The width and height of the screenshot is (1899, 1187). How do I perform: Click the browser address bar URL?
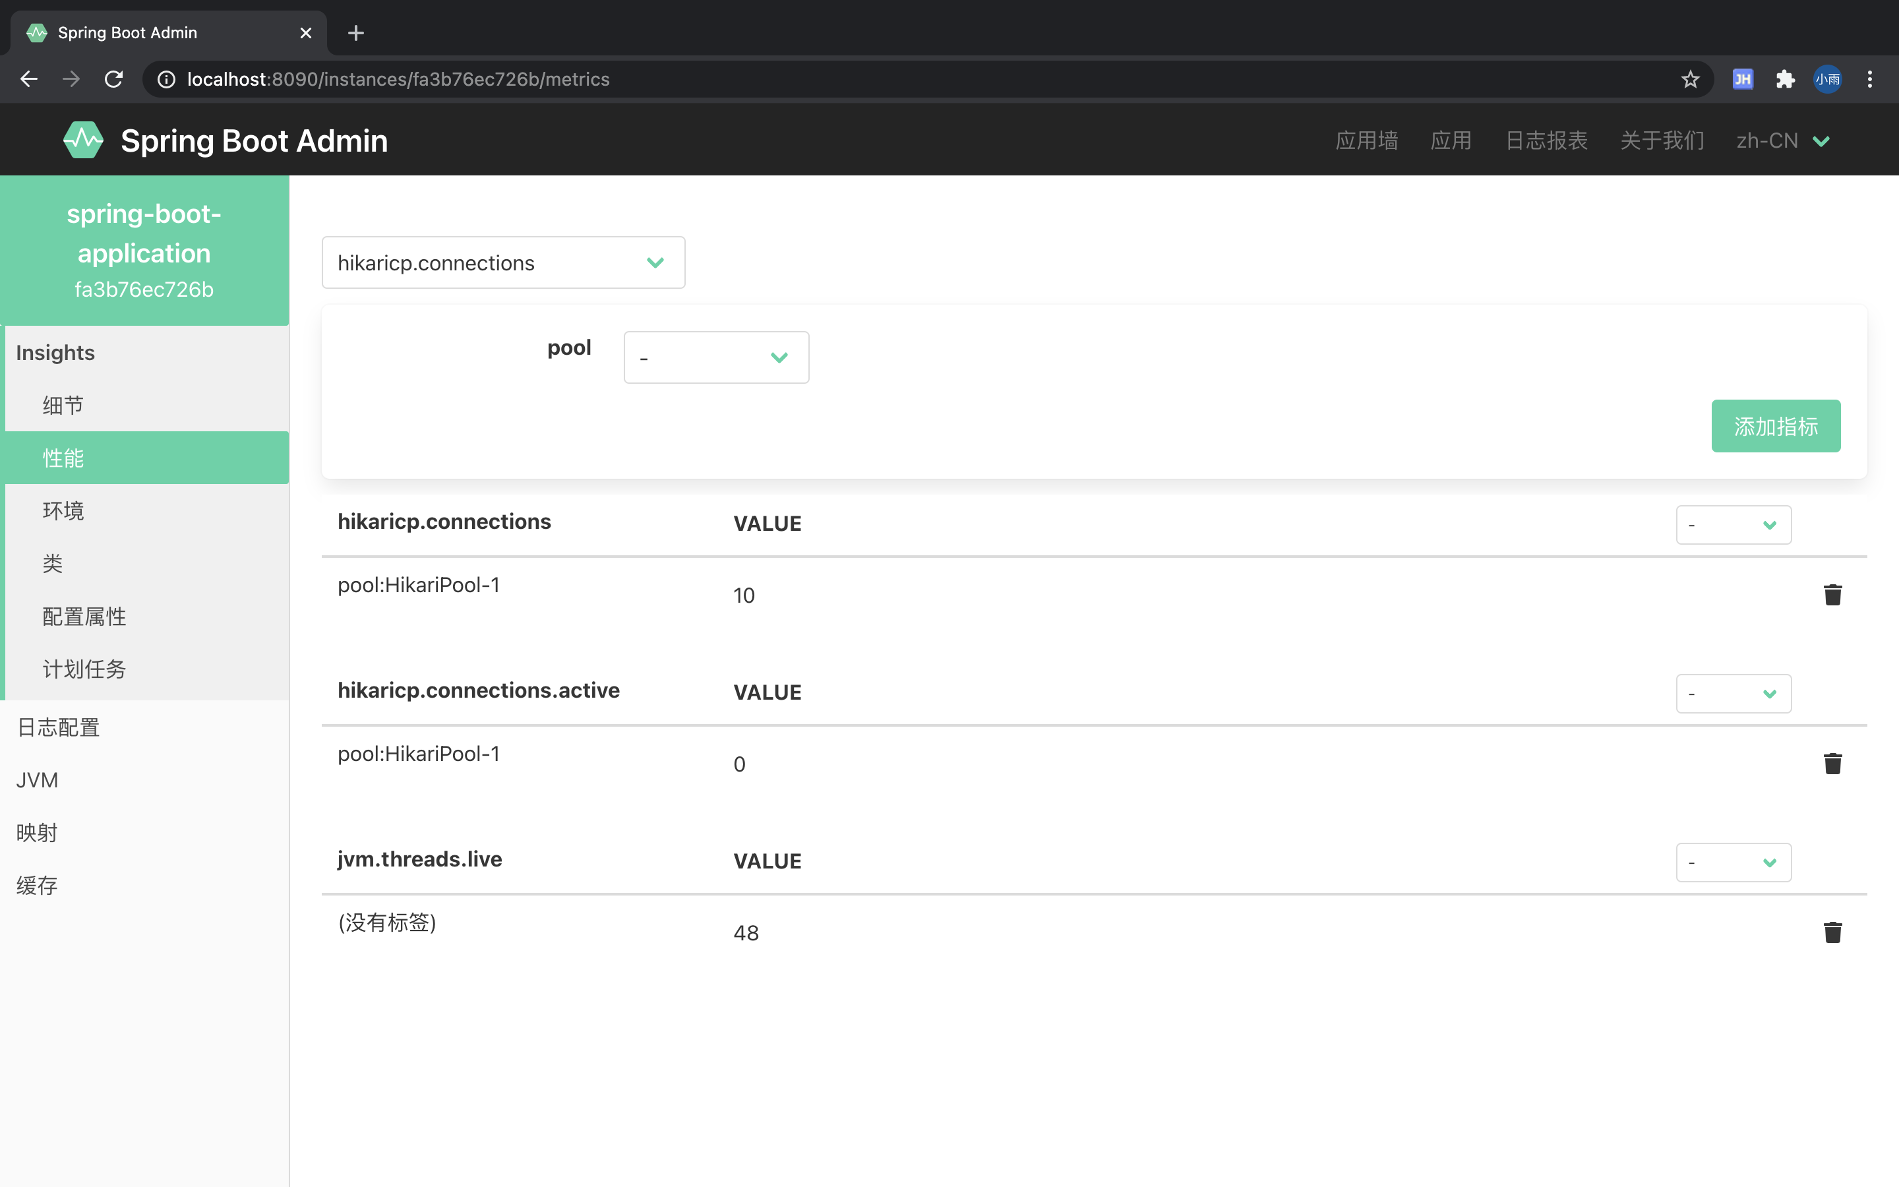tap(399, 79)
